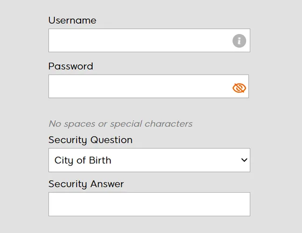Place cursor in the box under Security Answer
This screenshot has height=233, width=302.
(149, 204)
